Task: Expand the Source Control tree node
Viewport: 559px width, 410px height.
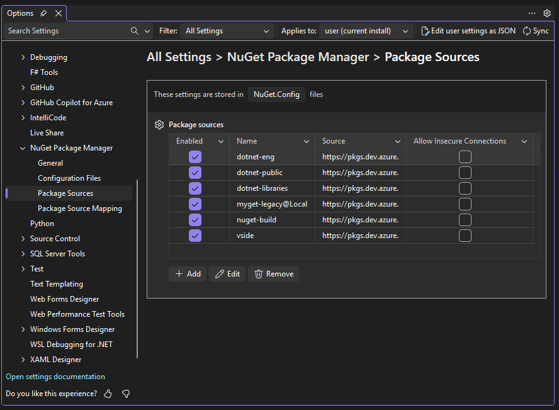Action: click(x=23, y=238)
